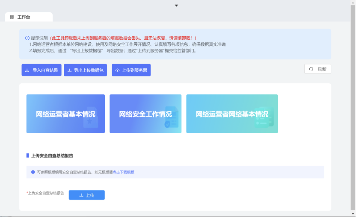Click the cloud upload icon on 上传到服务器

click(117, 70)
